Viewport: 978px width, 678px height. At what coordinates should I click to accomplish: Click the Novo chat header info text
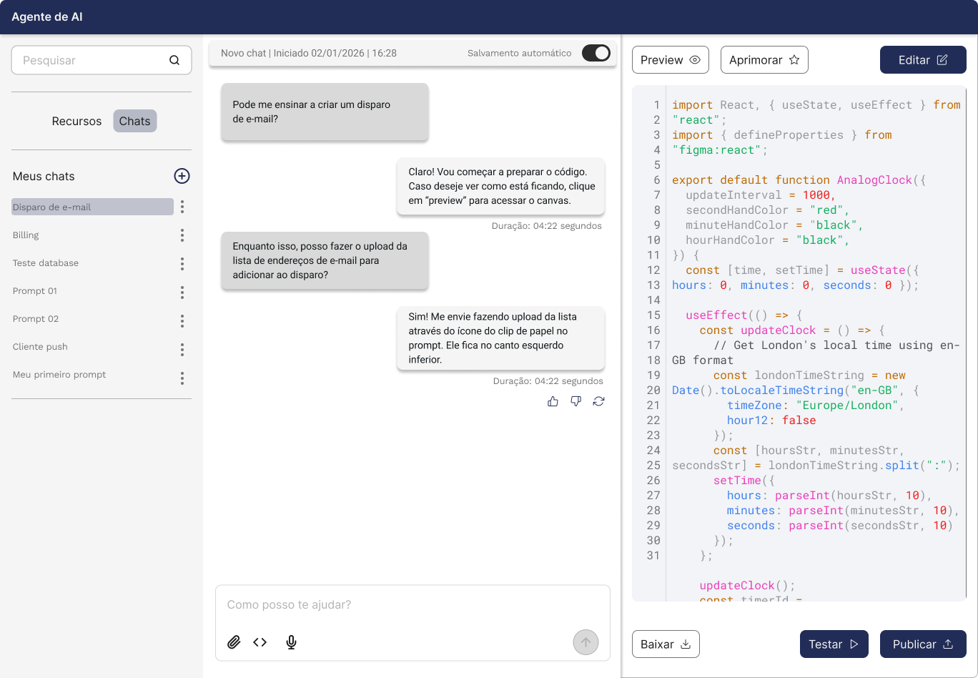pos(309,53)
